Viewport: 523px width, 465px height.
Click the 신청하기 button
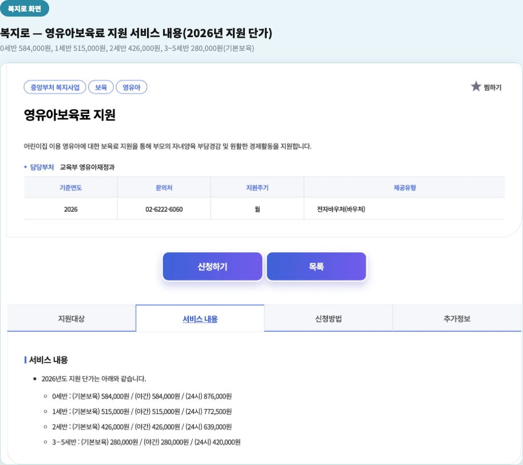click(212, 267)
